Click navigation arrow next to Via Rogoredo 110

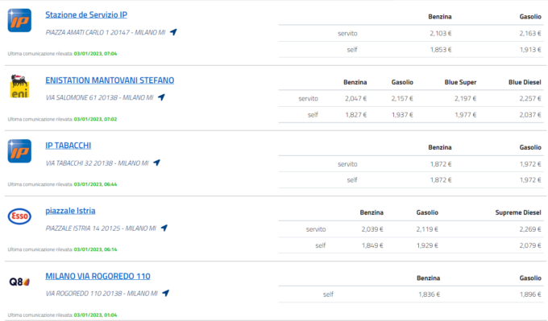[x=166, y=293]
